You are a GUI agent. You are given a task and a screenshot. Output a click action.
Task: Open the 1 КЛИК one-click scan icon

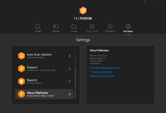click(x=38, y=27)
